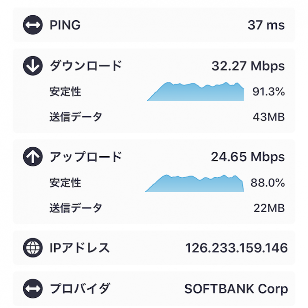Select the 32.27 Mbps download speed
Viewport: 308px width, 308px height.
coord(248,66)
